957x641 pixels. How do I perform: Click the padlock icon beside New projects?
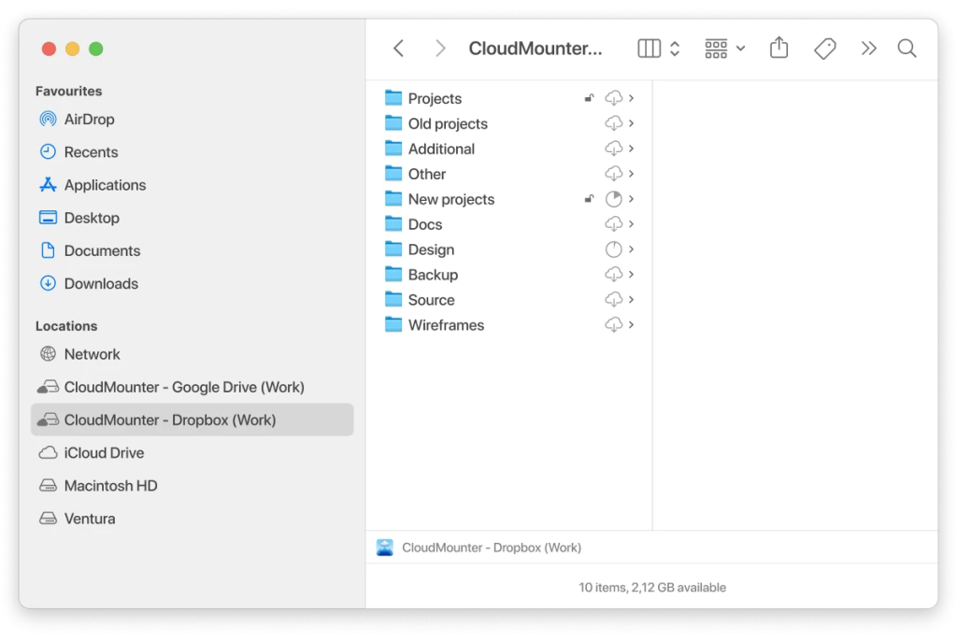pyautogui.click(x=589, y=197)
